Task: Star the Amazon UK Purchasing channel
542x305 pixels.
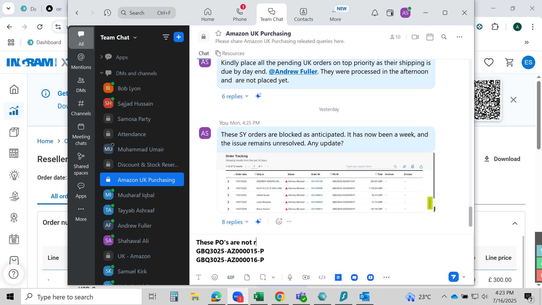Action: pyautogui.click(x=218, y=33)
